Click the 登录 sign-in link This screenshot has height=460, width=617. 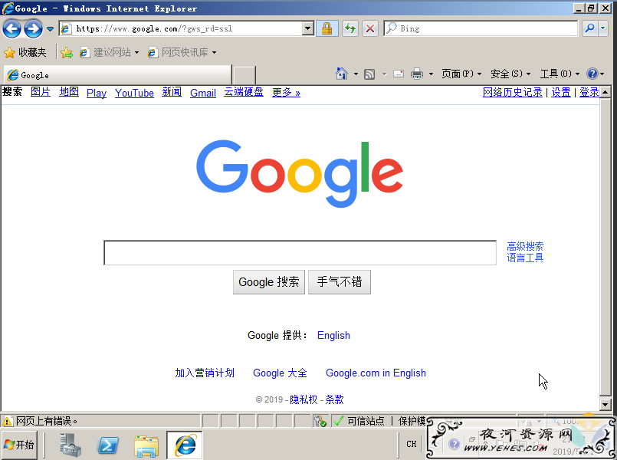[x=589, y=93]
